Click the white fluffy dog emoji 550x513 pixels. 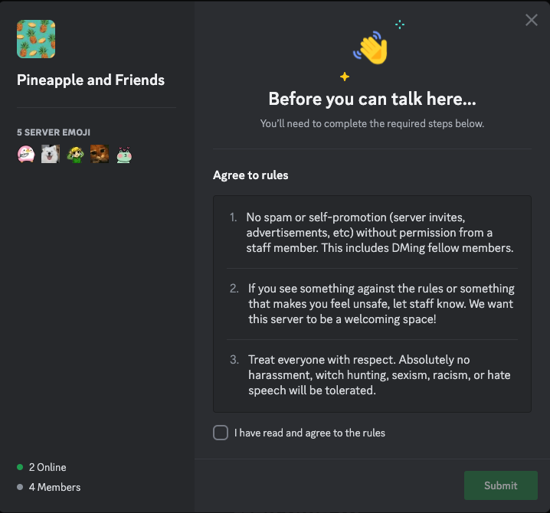tap(50, 154)
